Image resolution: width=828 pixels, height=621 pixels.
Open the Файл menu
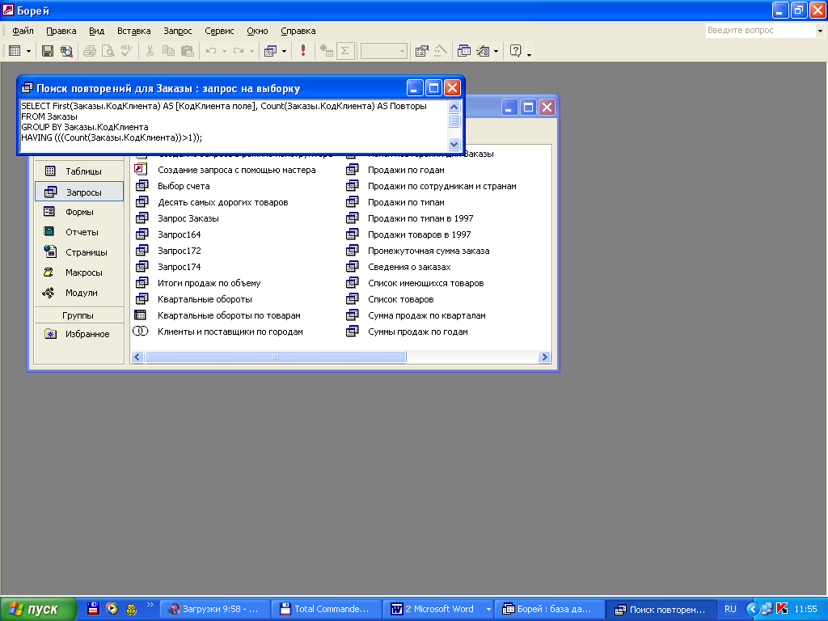(23, 32)
